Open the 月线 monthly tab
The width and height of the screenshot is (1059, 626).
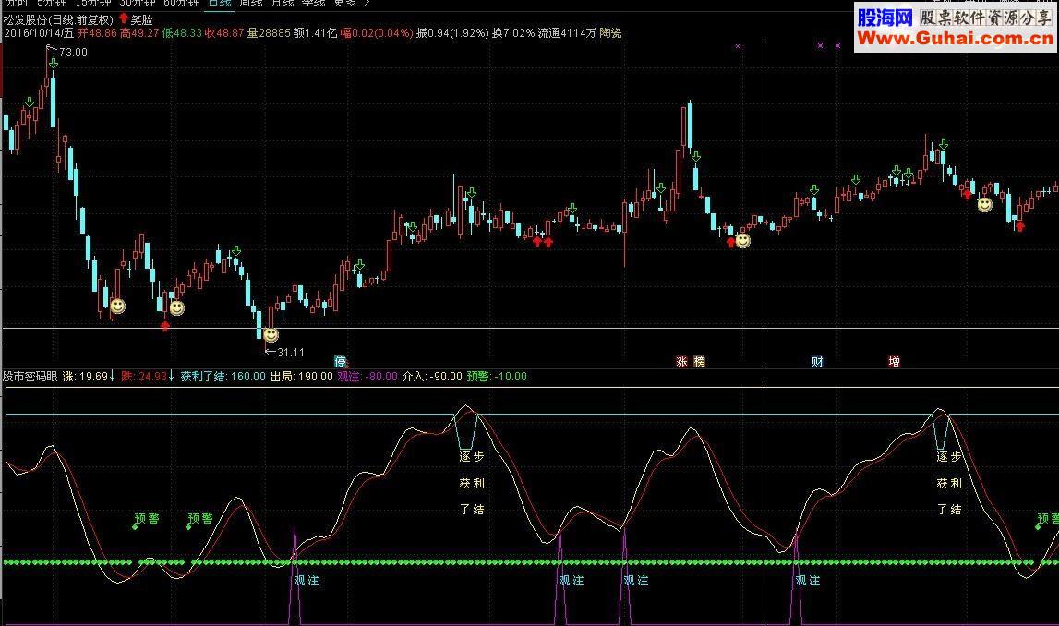[283, 4]
